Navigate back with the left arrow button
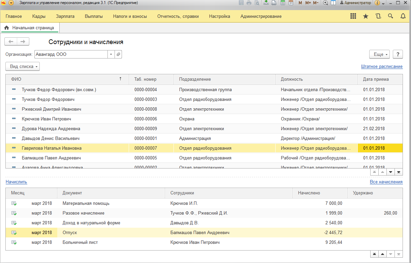411x263 pixels. [11, 41]
